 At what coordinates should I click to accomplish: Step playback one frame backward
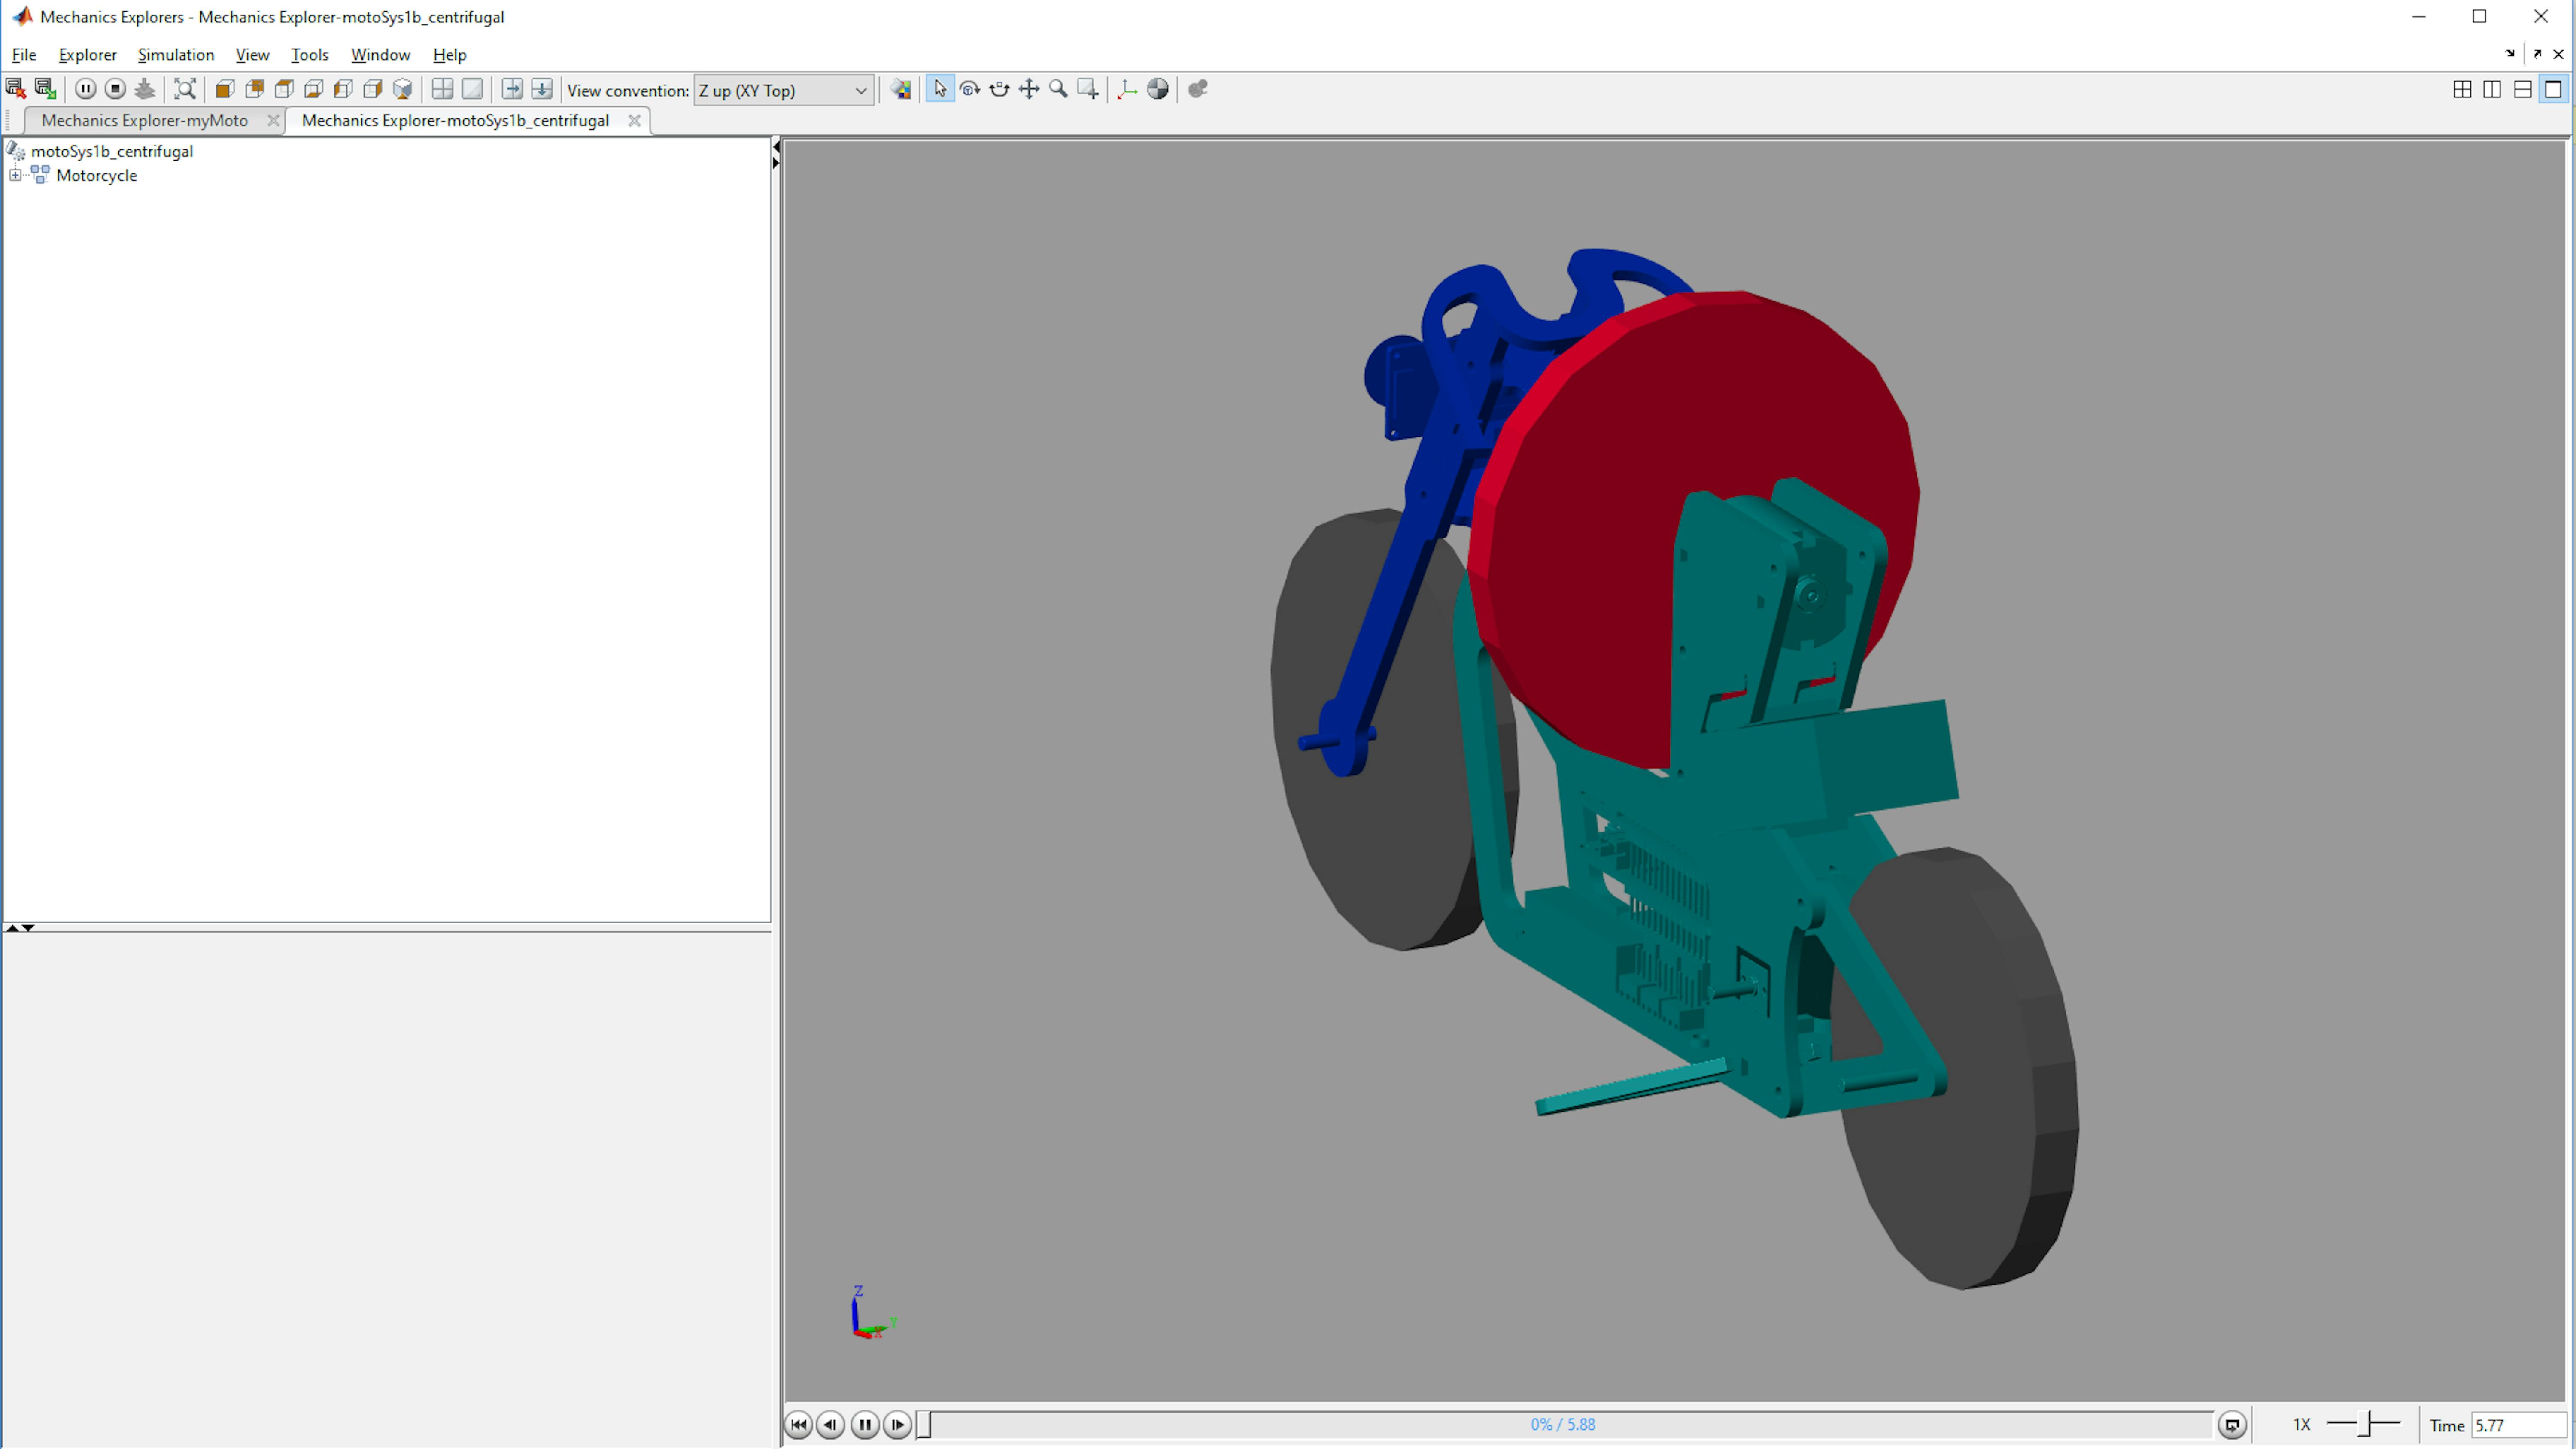(831, 1425)
